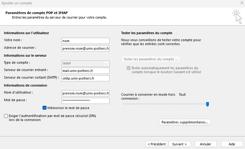This screenshot has height=149, width=245.
Task: Go back with the Précédent button
Action: [x=156, y=144]
